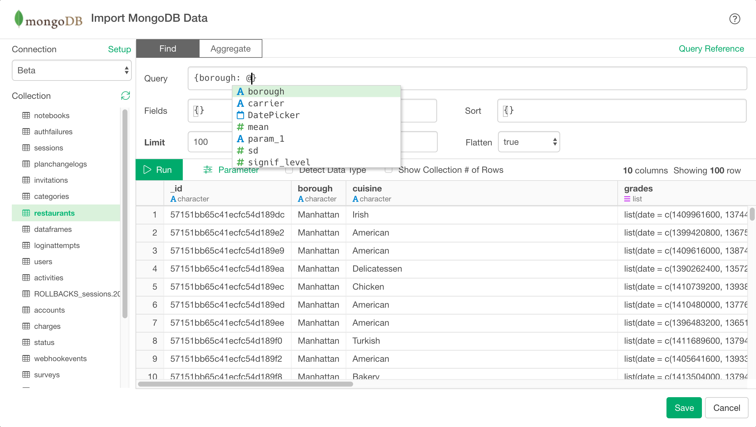The height and width of the screenshot is (427, 756).
Task: Select the users collection
Action: 66,261
